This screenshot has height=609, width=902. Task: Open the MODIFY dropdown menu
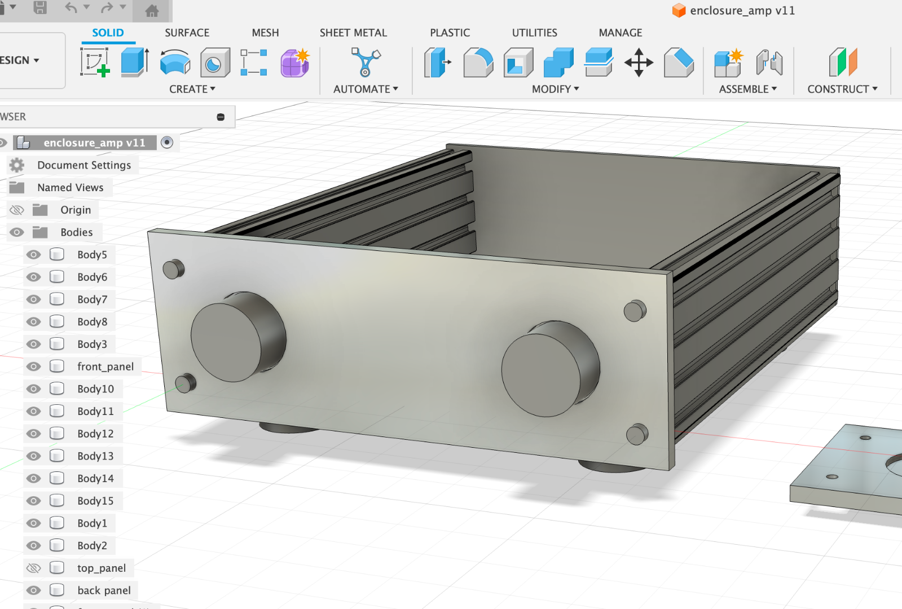coord(555,89)
